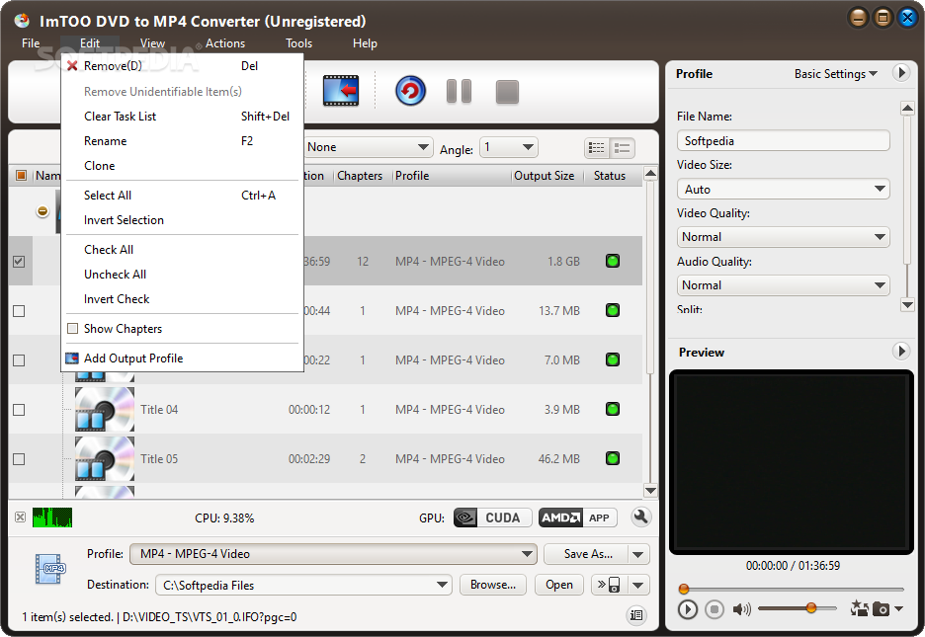Viewport: 925px width, 637px height.
Task: Click status indicator for Title 04 row
Action: 613,409
